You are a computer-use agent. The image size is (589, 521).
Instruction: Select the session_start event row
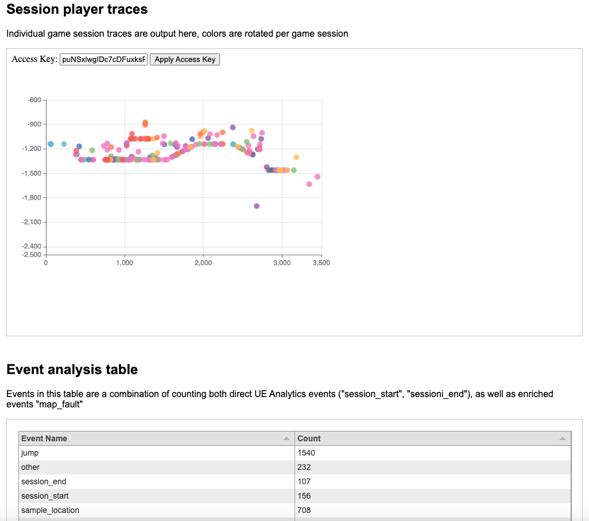(x=155, y=496)
